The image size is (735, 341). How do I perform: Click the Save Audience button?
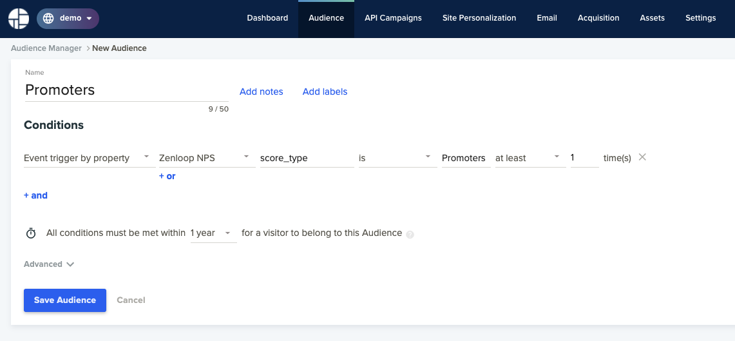point(65,300)
